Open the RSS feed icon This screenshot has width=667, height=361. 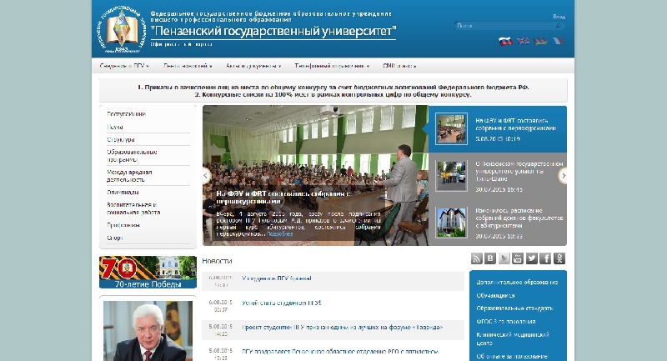pyautogui.click(x=476, y=258)
